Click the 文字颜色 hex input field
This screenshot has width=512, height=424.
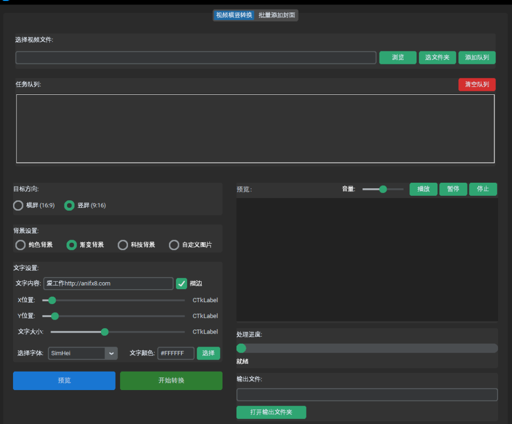click(x=176, y=353)
